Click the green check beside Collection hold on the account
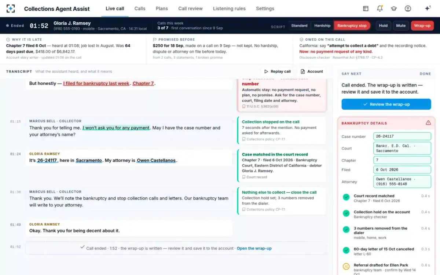 [x=346, y=213]
